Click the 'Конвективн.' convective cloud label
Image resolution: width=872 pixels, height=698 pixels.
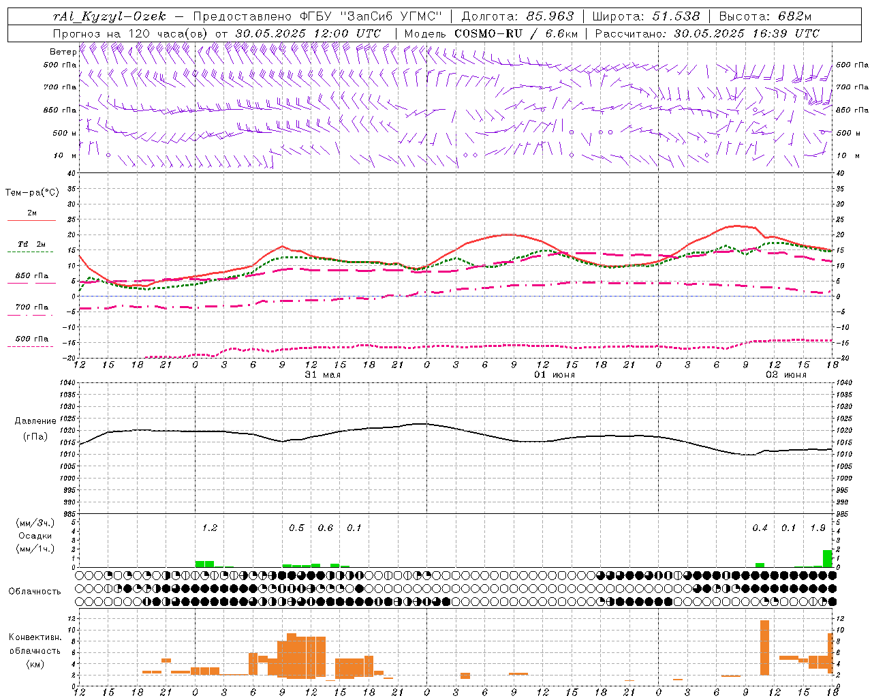[x=35, y=637]
